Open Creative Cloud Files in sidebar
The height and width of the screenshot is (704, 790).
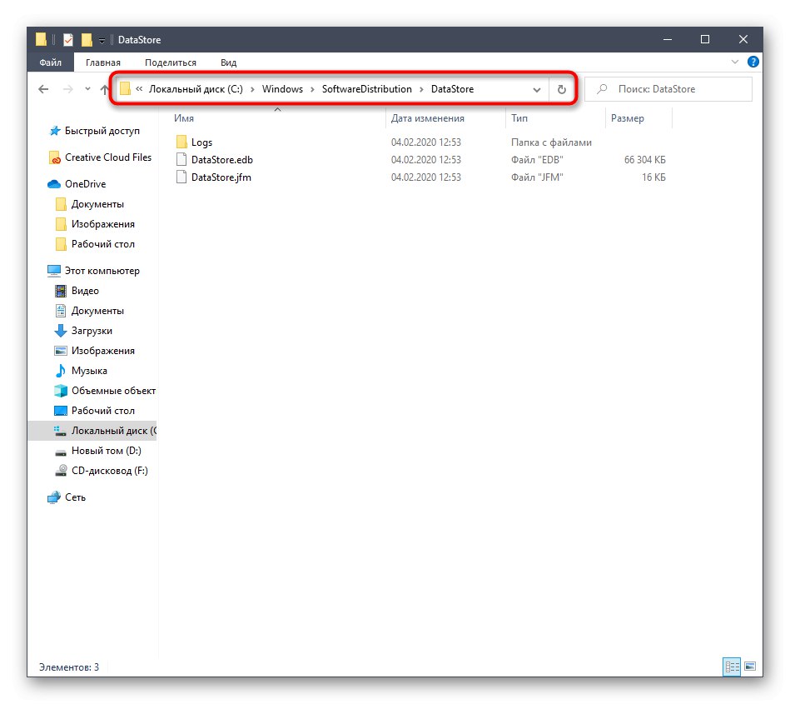[x=108, y=157]
